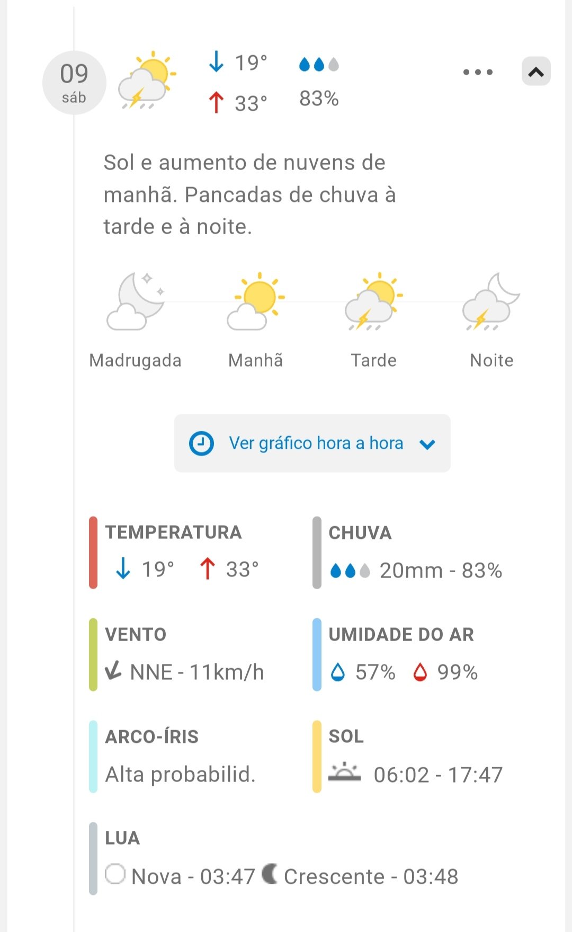Click the ARCO-ÍRIS Alta probabilid. text
Image resolution: width=572 pixels, height=932 pixels.
click(180, 775)
